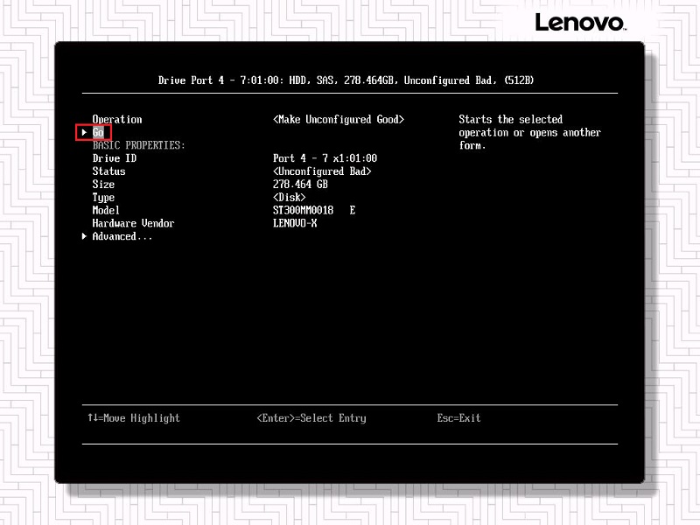Viewport: 700px width, 525px height.
Task: Click the Port 4 - 7 x1:01:00 value
Action: [325, 158]
